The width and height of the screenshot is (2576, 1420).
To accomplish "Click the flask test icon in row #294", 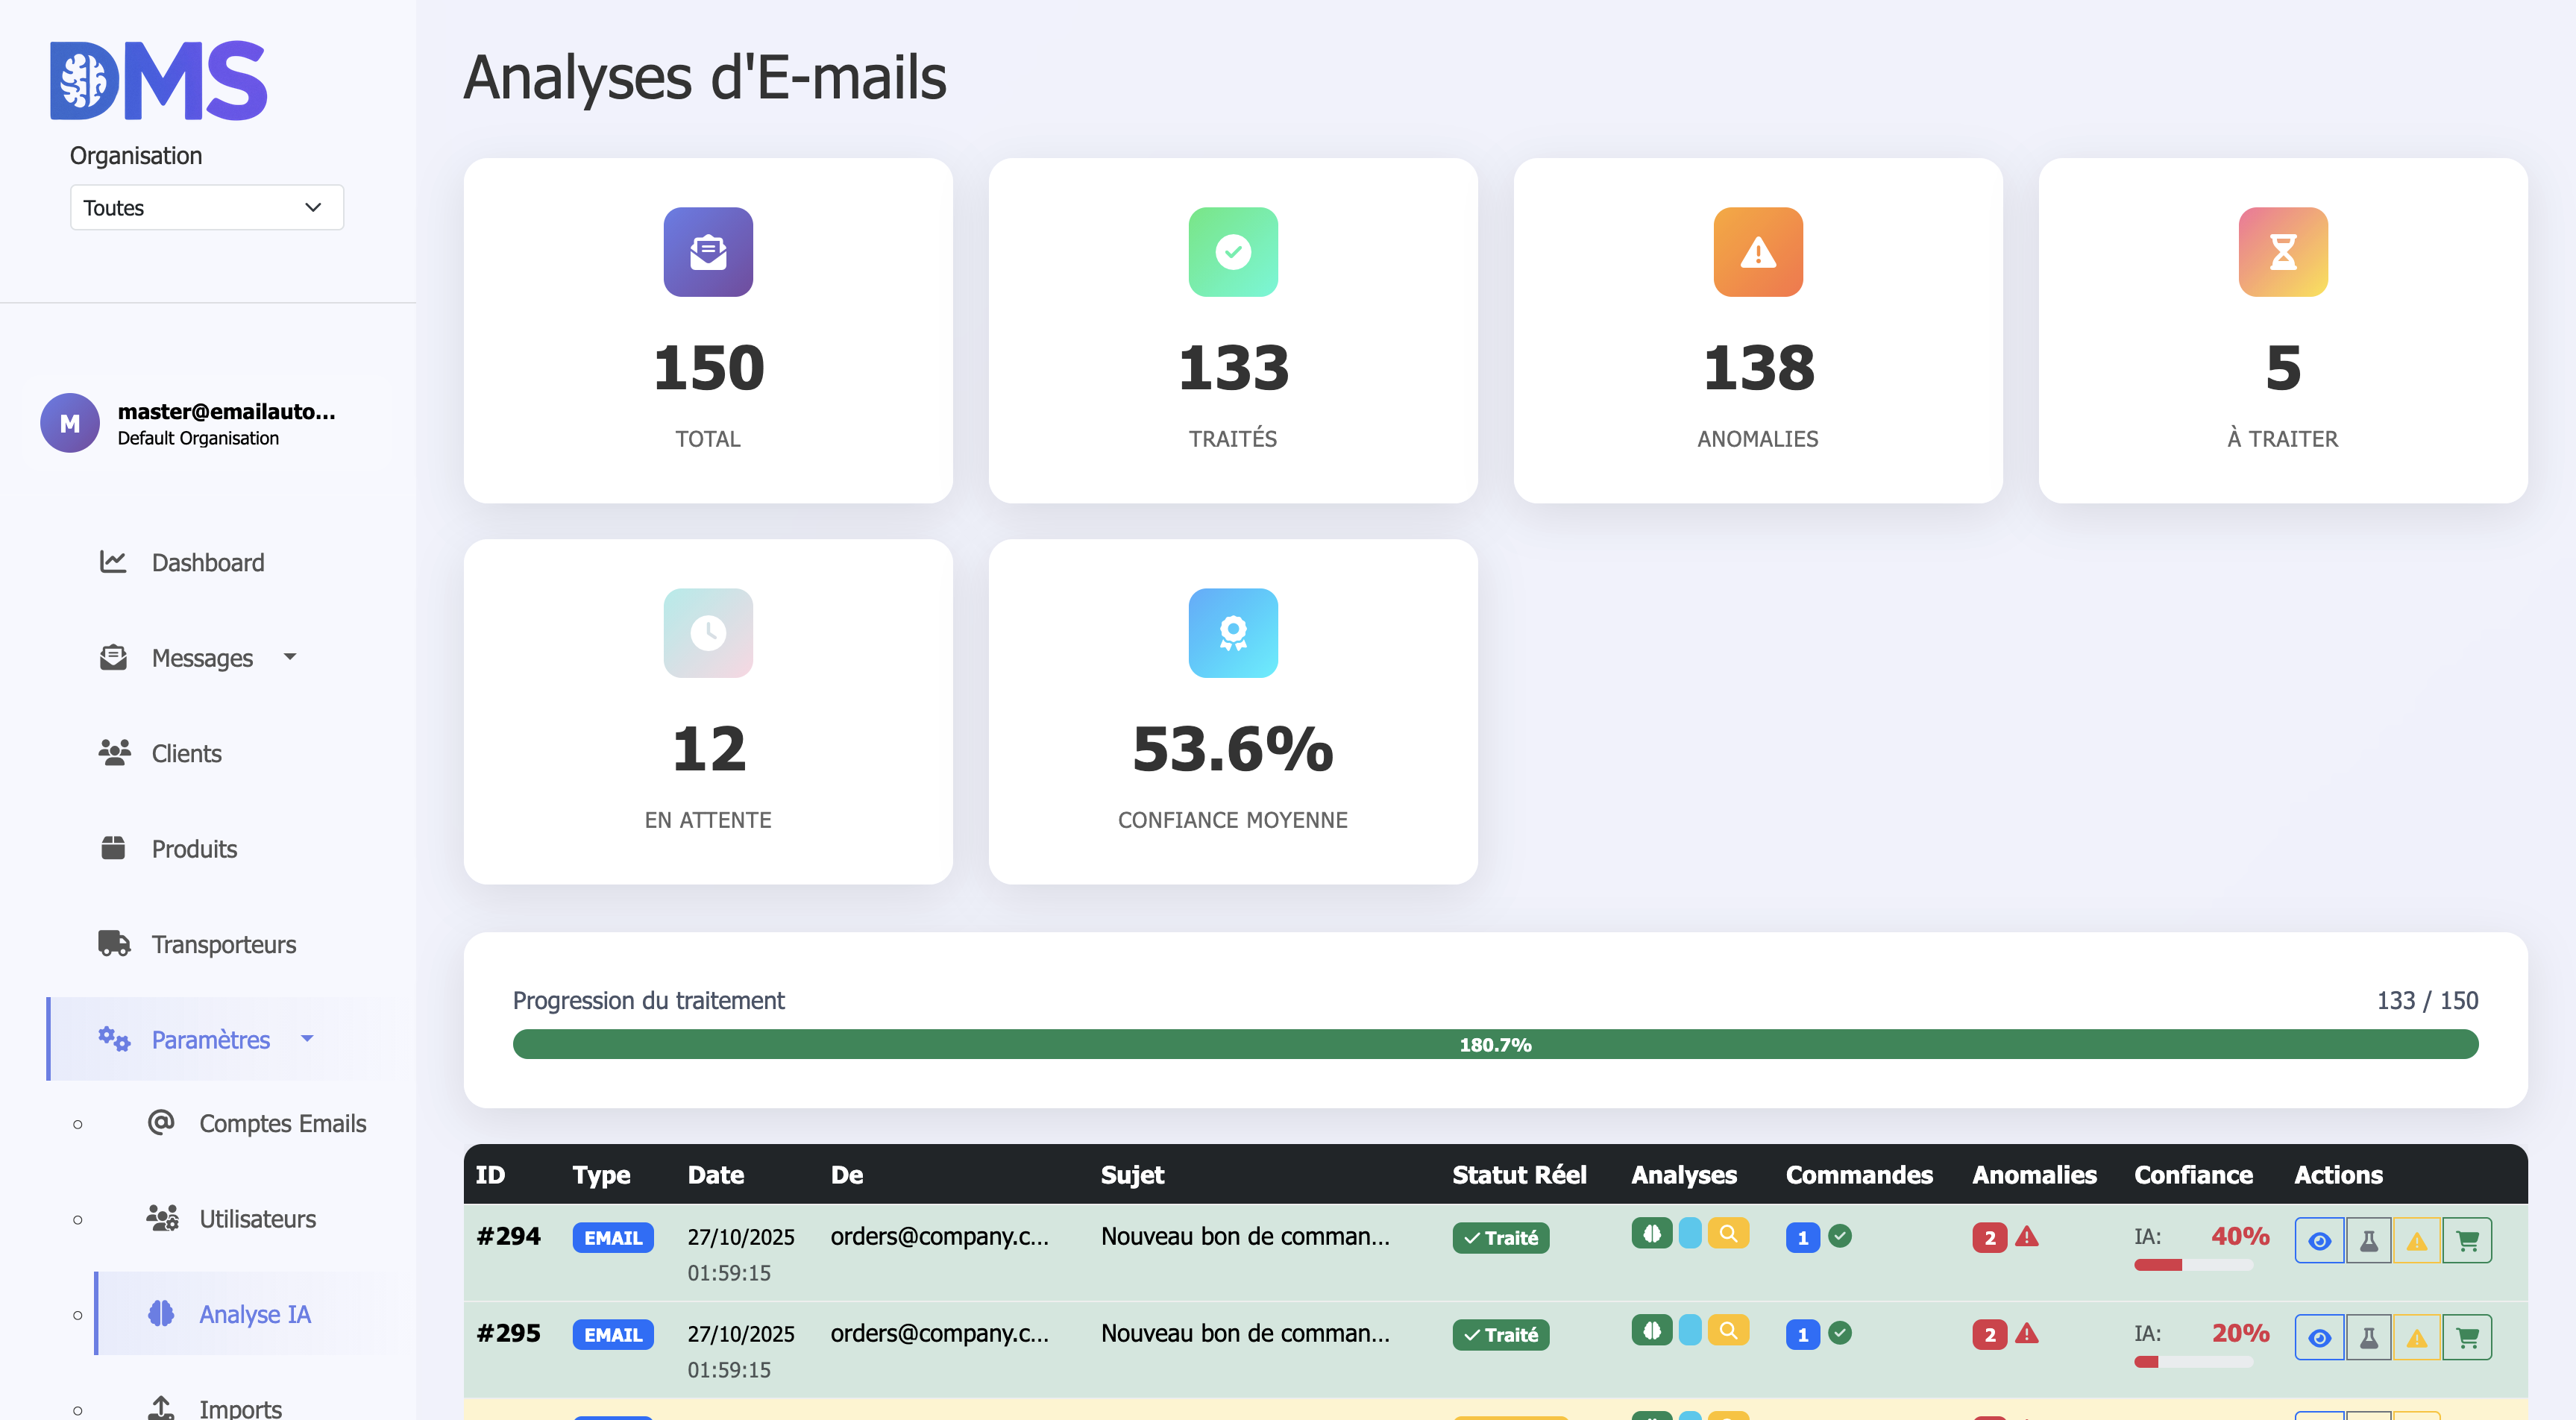I will pos(2368,1240).
